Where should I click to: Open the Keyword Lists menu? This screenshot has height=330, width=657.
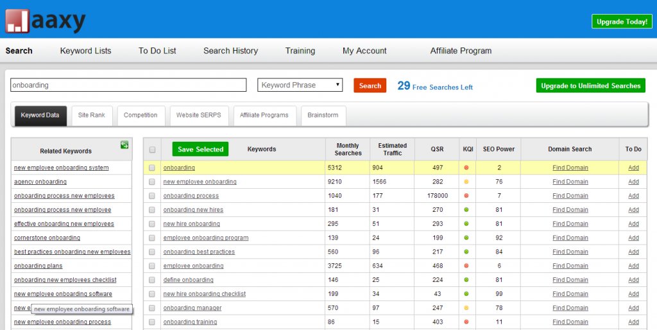pyautogui.click(x=85, y=51)
